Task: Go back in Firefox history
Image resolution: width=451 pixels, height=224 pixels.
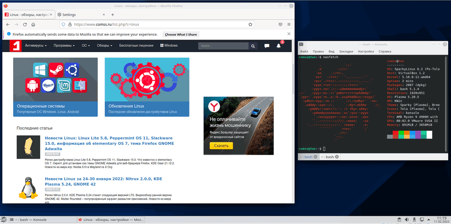Action: point(8,24)
